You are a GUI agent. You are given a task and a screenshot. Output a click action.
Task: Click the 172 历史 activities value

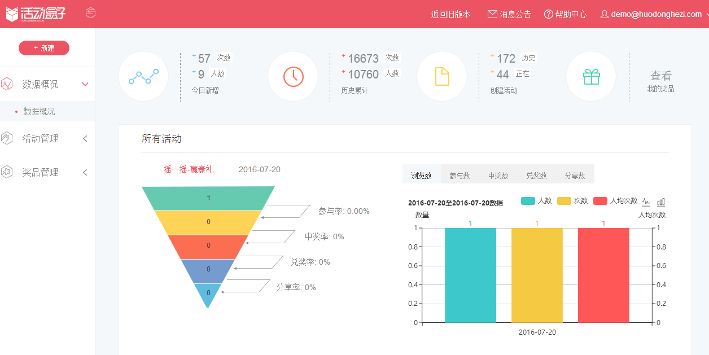coord(506,59)
